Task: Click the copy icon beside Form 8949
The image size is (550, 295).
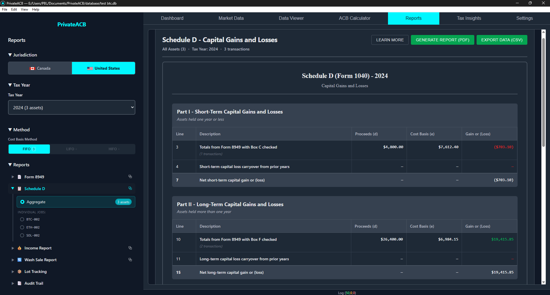Action: coord(130,177)
